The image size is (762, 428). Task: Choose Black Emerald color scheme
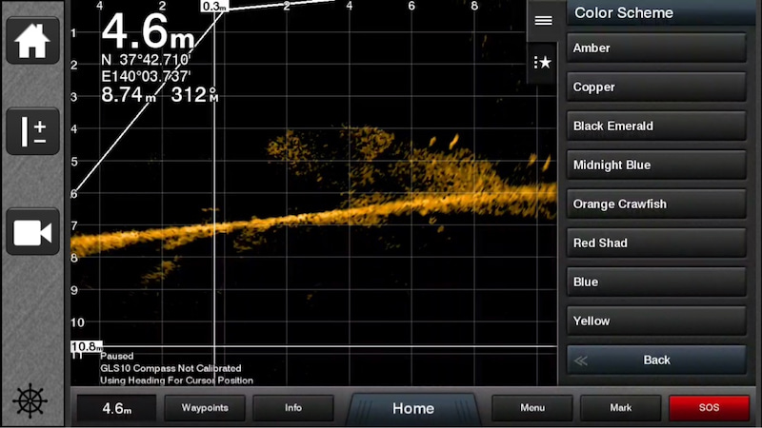(x=656, y=126)
